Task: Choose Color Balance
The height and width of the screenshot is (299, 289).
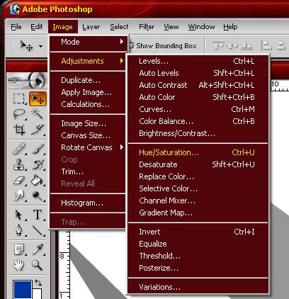Action: click(x=198, y=121)
